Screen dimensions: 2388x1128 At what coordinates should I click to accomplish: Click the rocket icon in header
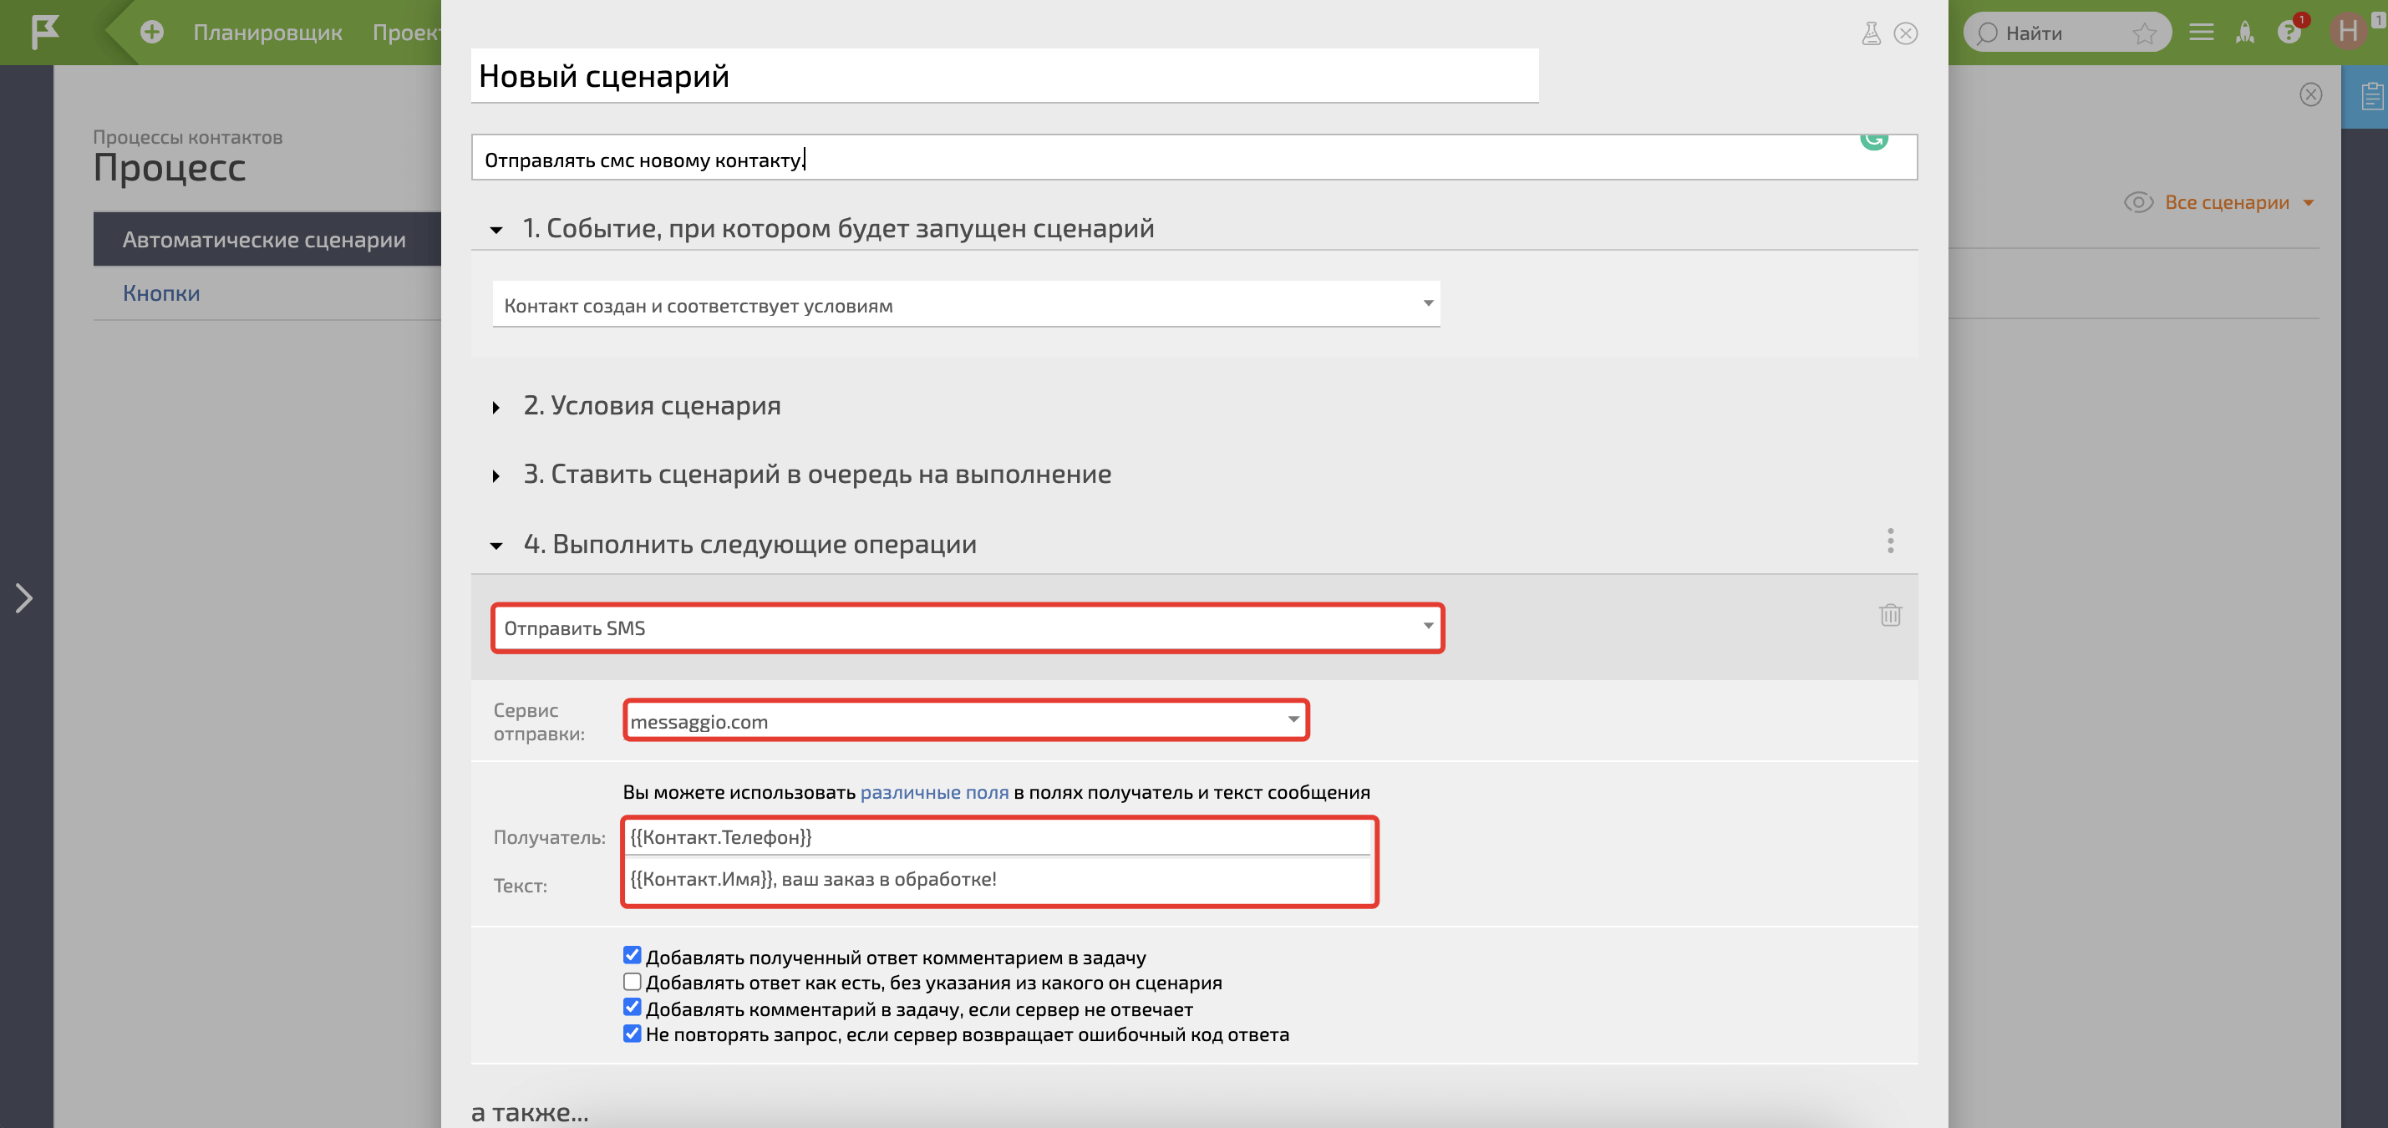pyautogui.click(x=2244, y=33)
